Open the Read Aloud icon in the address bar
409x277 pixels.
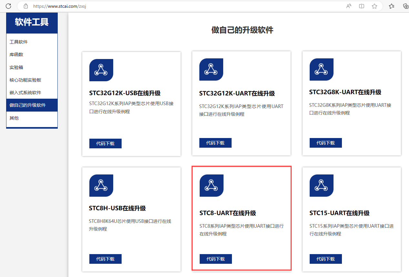(349, 6)
